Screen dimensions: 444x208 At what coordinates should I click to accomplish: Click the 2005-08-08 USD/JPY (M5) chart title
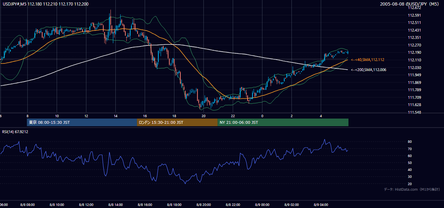(x=410, y=4)
